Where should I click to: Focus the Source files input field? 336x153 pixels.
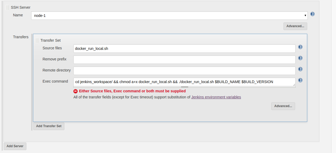[x=184, y=49]
